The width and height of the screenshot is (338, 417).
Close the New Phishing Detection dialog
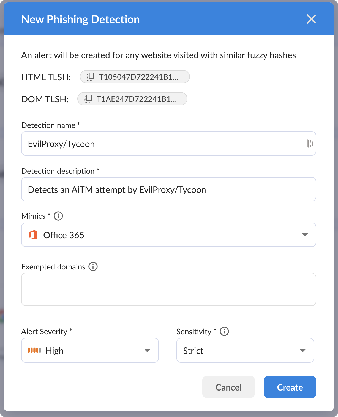click(311, 19)
